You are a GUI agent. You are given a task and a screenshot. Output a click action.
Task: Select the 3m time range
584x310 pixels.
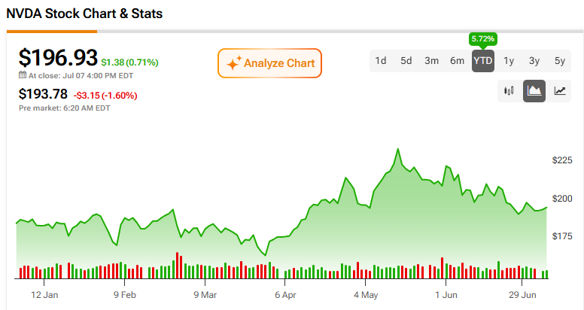(x=432, y=61)
